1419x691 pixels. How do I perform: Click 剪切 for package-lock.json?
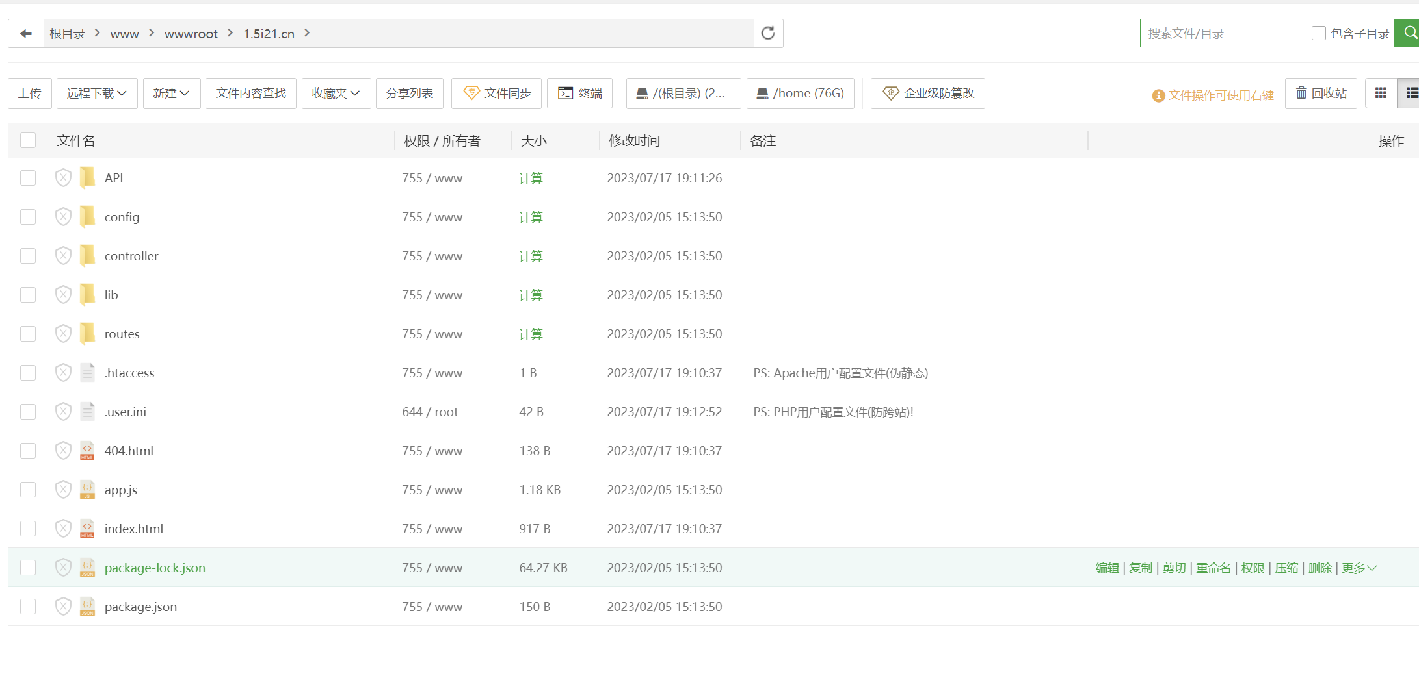[x=1174, y=568]
